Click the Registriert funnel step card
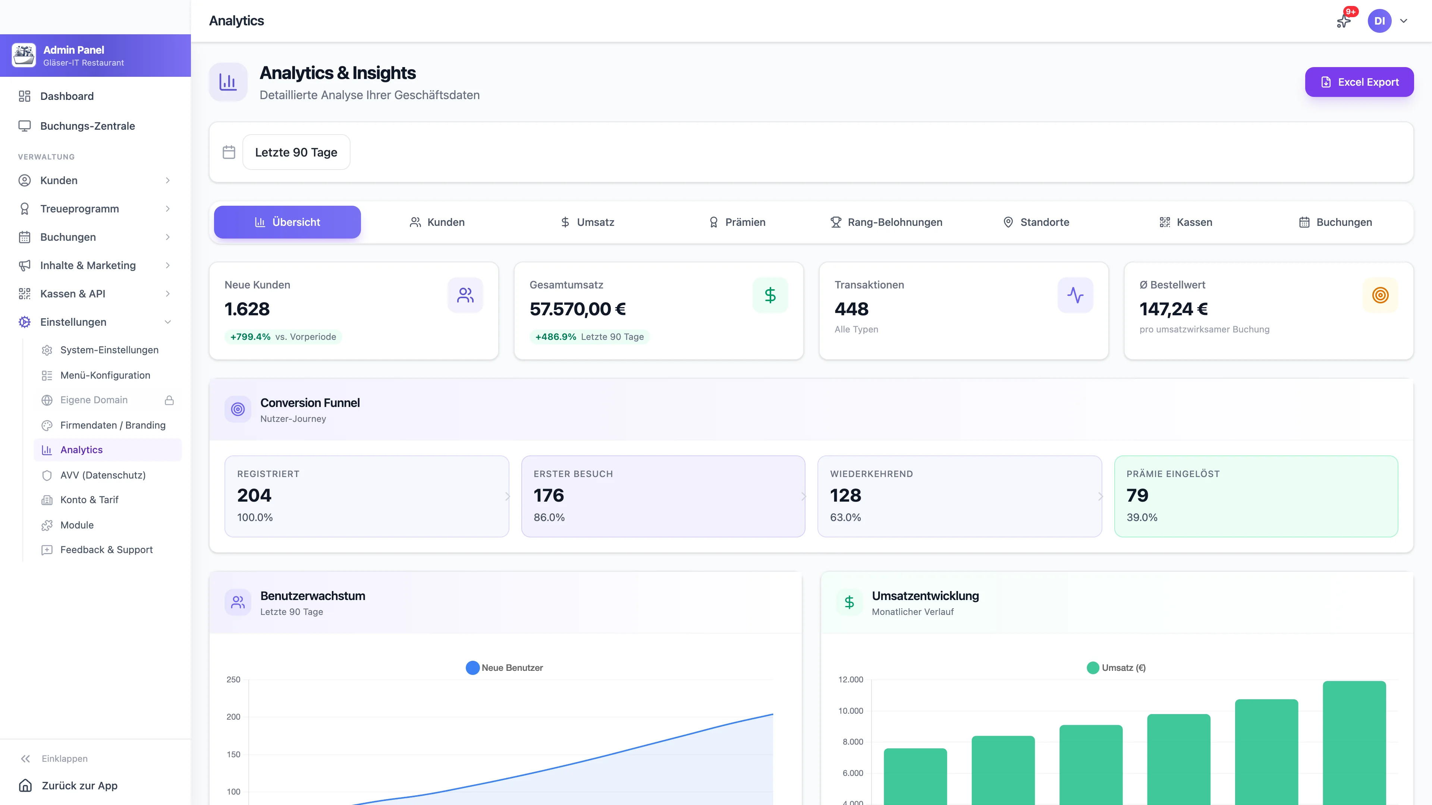This screenshot has height=805, width=1432. tap(367, 496)
